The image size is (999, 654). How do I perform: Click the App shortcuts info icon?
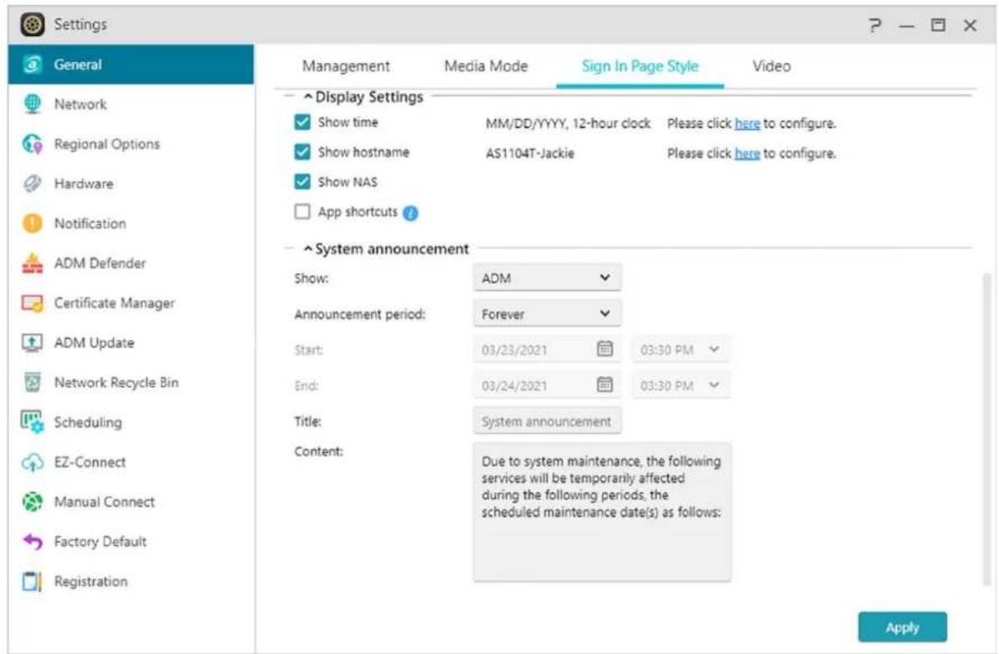click(410, 213)
